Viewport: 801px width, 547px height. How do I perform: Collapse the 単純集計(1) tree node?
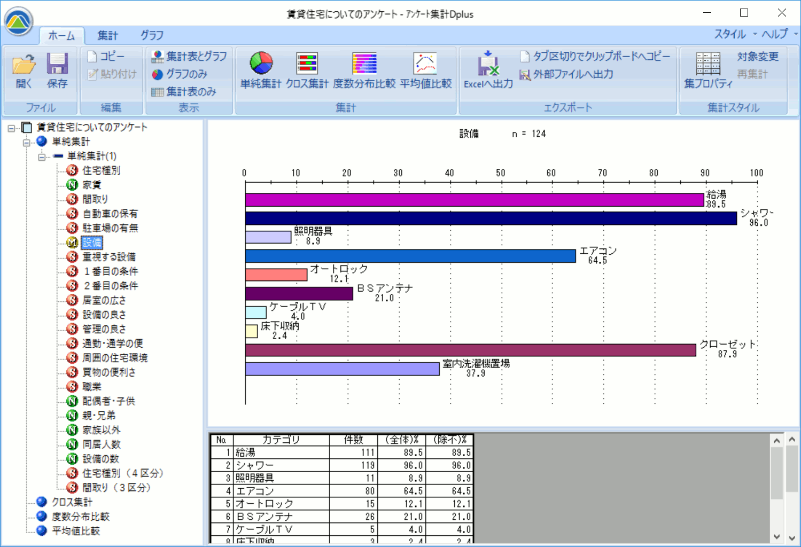[x=42, y=157]
